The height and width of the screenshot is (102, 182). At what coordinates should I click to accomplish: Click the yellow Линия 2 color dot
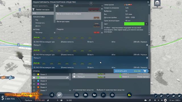(x=38, y=74)
